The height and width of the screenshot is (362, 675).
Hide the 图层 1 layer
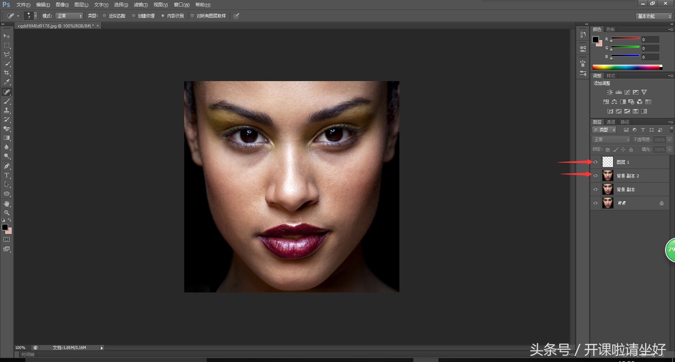tap(596, 162)
